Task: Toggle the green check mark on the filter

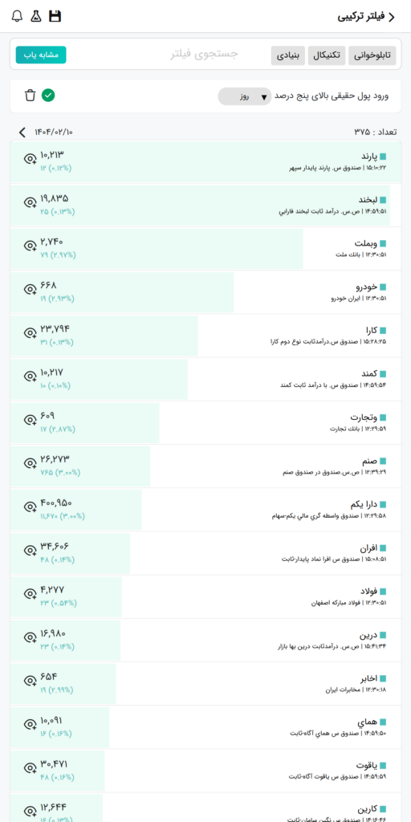Action: (48, 96)
